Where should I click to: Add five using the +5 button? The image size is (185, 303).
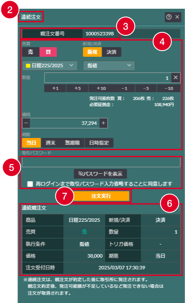click(77, 88)
